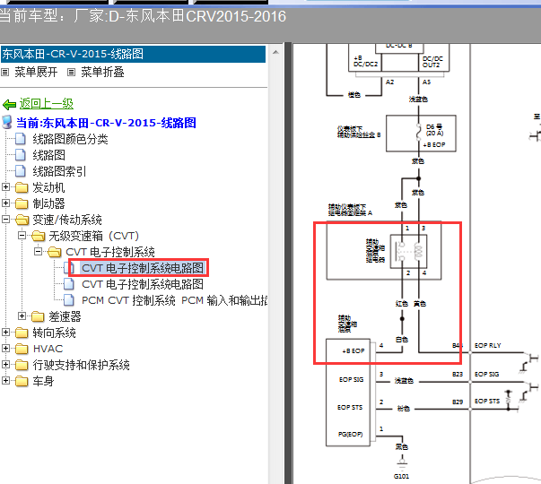Click 菜单展开 to expand all menus
The height and width of the screenshot is (484, 541).
[36, 72]
